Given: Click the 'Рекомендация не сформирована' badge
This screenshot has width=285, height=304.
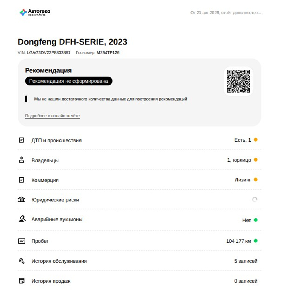Looking at the screenshot, I should pos(69,81).
